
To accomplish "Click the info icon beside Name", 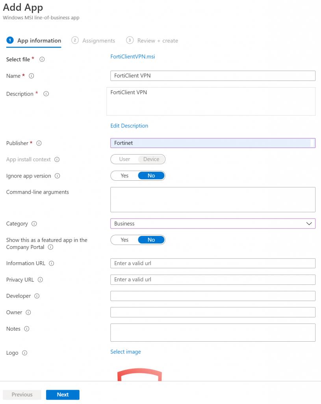I will (32, 76).
